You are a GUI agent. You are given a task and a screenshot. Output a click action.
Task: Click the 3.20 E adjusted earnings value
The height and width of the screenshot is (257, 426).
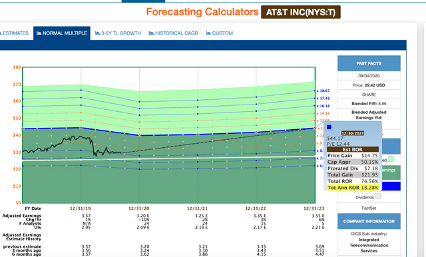[143, 216]
